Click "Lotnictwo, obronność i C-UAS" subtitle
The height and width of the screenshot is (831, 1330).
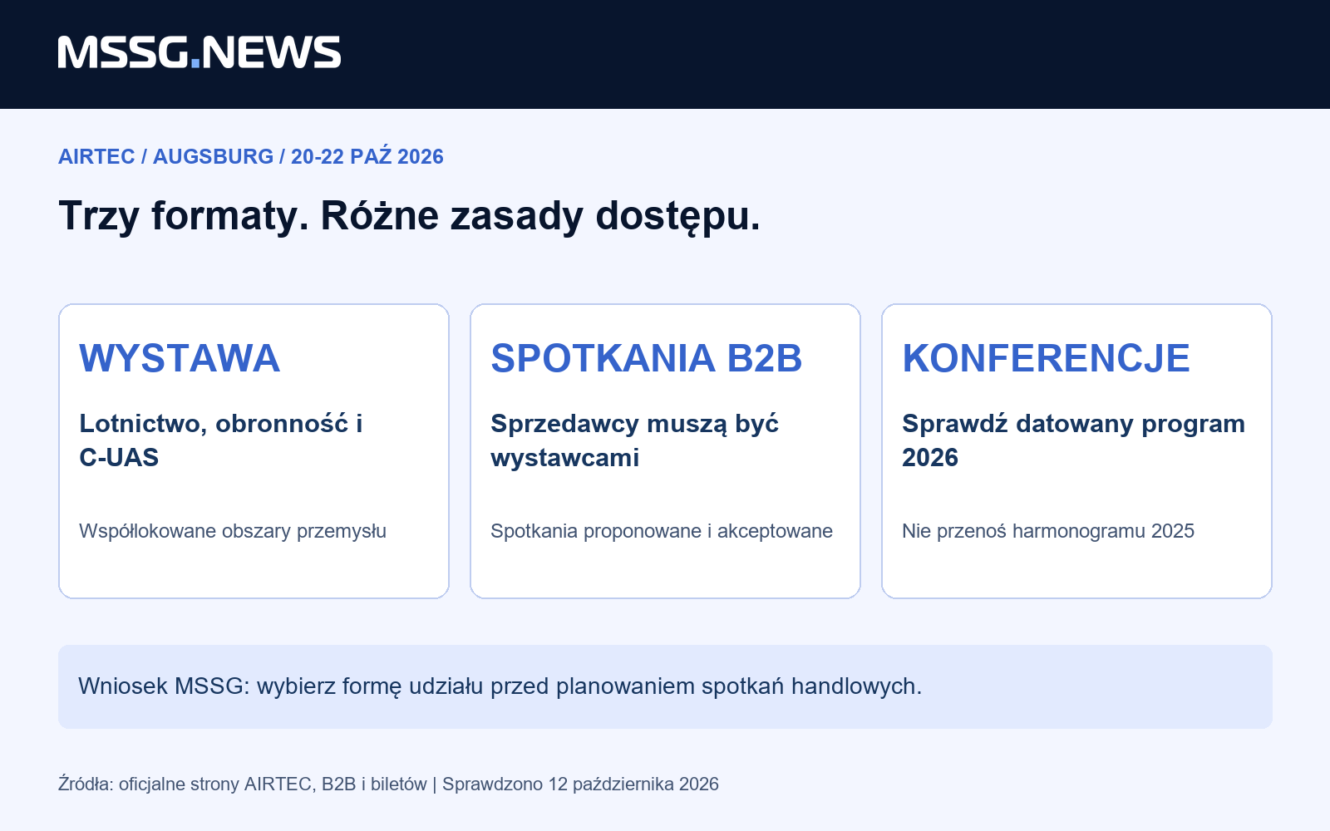pos(221,440)
